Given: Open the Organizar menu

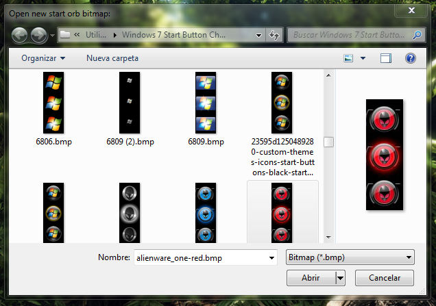Looking at the screenshot, I should tap(43, 58).
